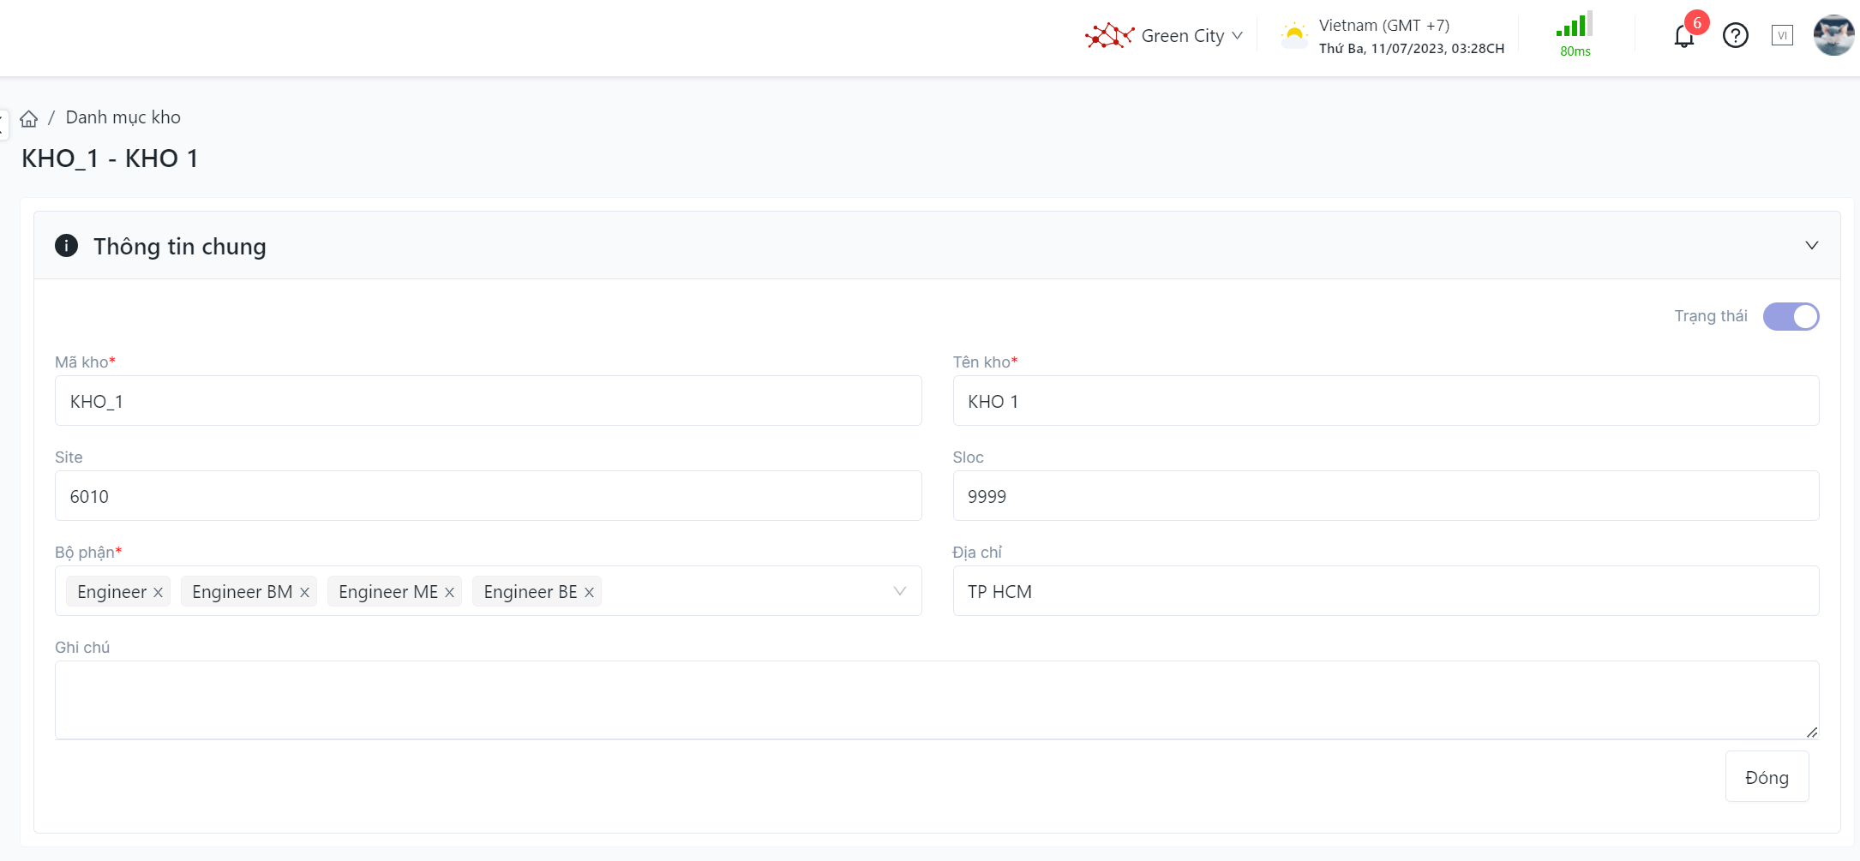
Task: Click the Đóng button
Action: click(x=1767, y=777)
